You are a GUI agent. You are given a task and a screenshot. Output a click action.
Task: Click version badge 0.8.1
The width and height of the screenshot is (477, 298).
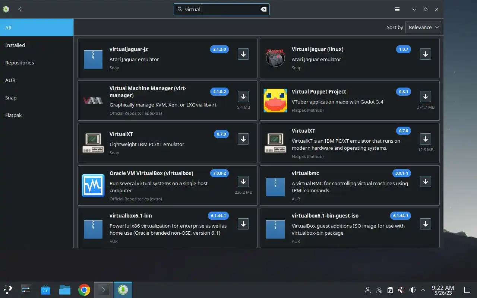[404, 92]
